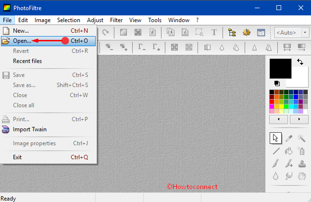Viewport: 311px width, 202px height.
Task: Select the Smudge finger tool
Action: (x=289, y=176)
